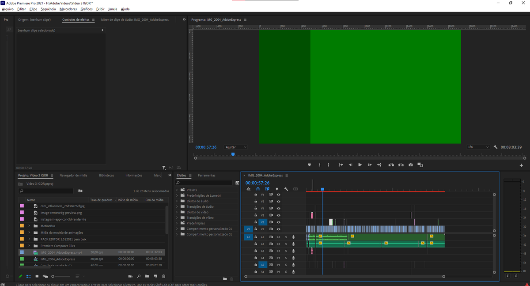Lock track V3
The height and width of the screenshot is (286, 530).
click(255, 215)
